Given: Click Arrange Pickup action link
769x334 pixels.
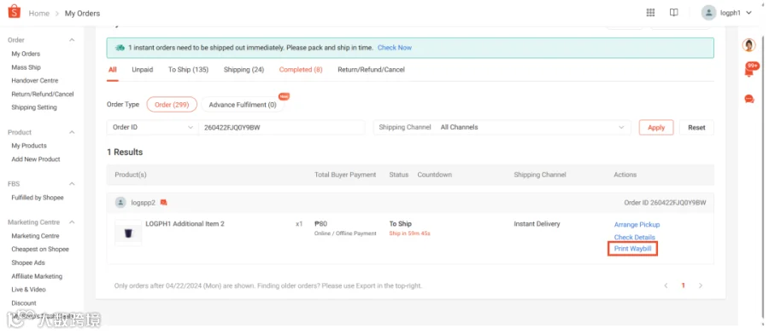Looking at the screenshot, I should [x=637, y=224].
